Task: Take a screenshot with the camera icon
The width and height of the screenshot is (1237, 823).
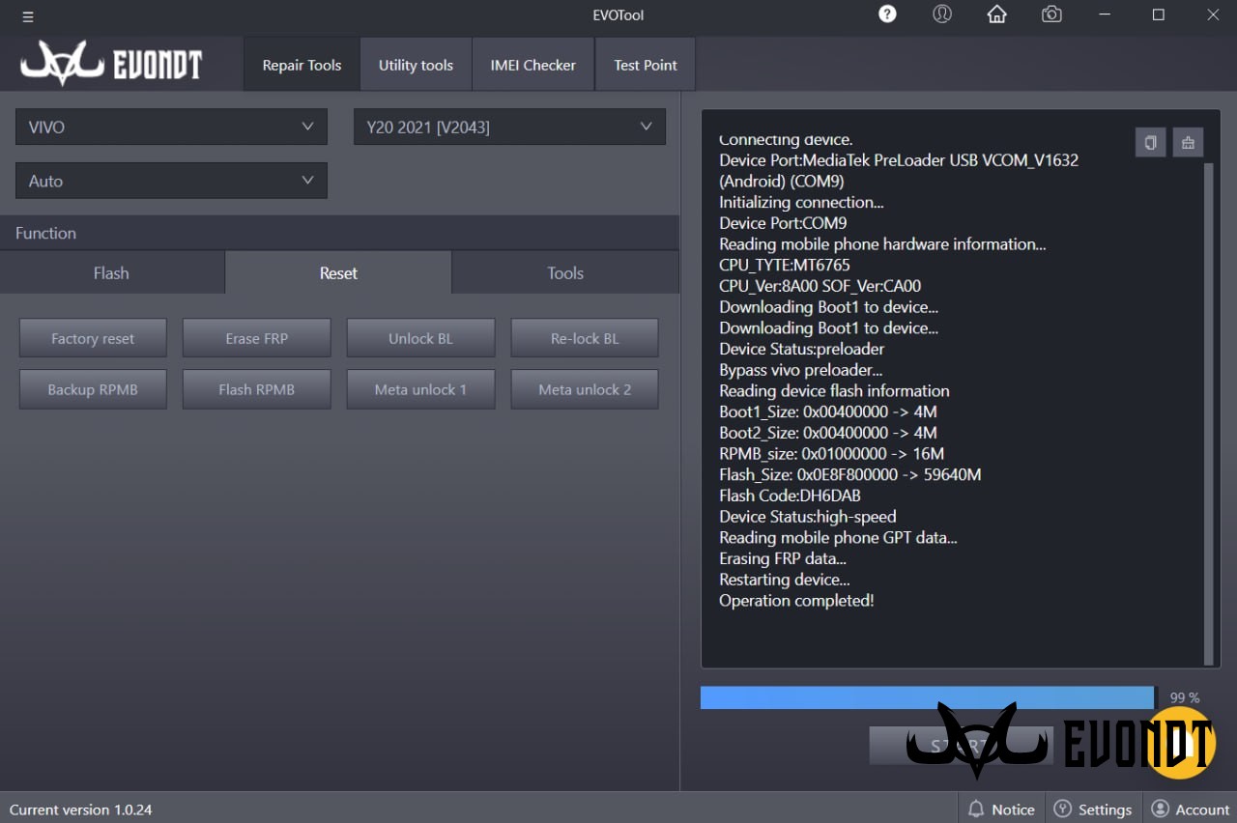Action: 1051,14
